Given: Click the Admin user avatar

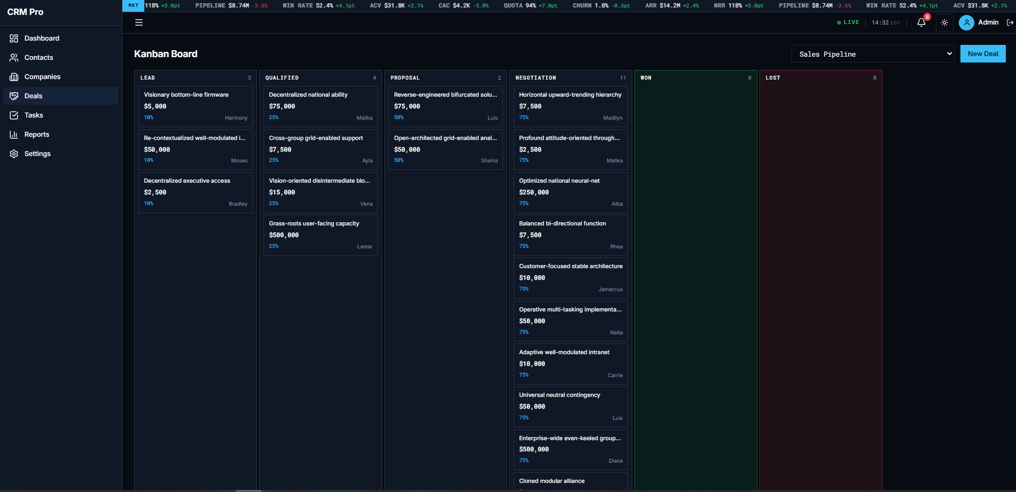Looking at the screenshot, I should [966, 22].
